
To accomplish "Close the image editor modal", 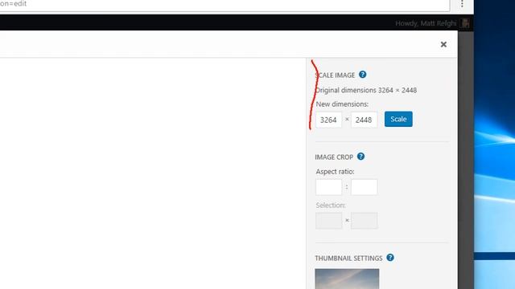I will (x=443, y=44).
